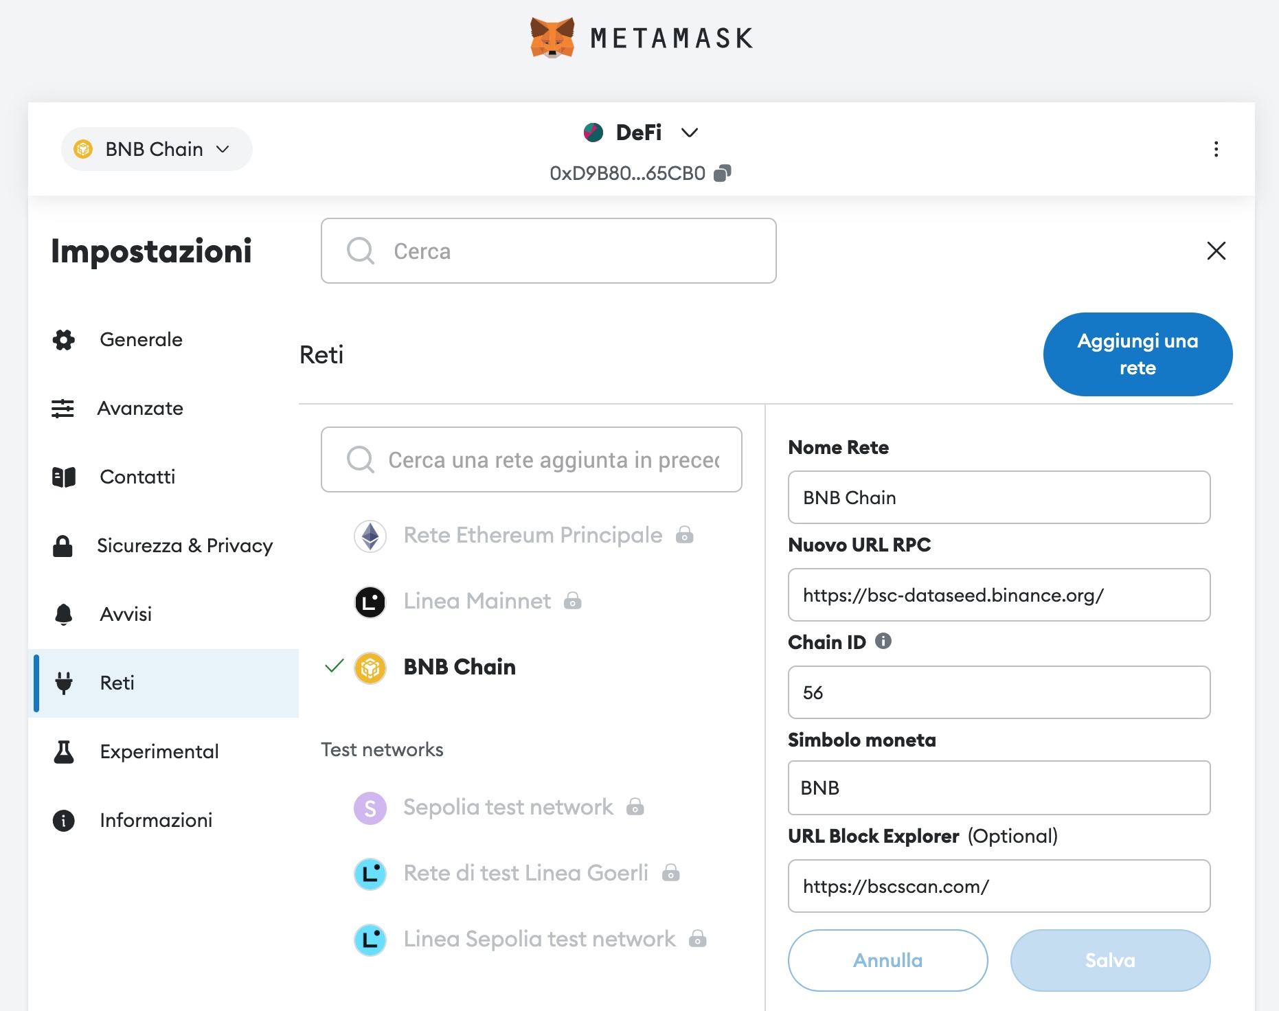1279x1011 pixels.
Task: Click the DeFi account avatar icon
Action: click(x=593, y=132)
